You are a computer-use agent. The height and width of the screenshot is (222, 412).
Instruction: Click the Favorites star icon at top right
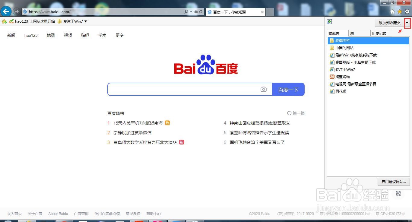click(400, 12)
